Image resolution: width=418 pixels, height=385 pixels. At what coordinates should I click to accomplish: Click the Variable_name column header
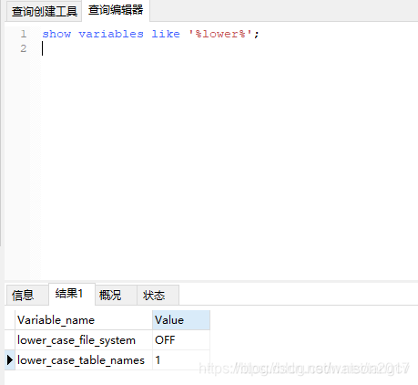(x=84, y=320)
